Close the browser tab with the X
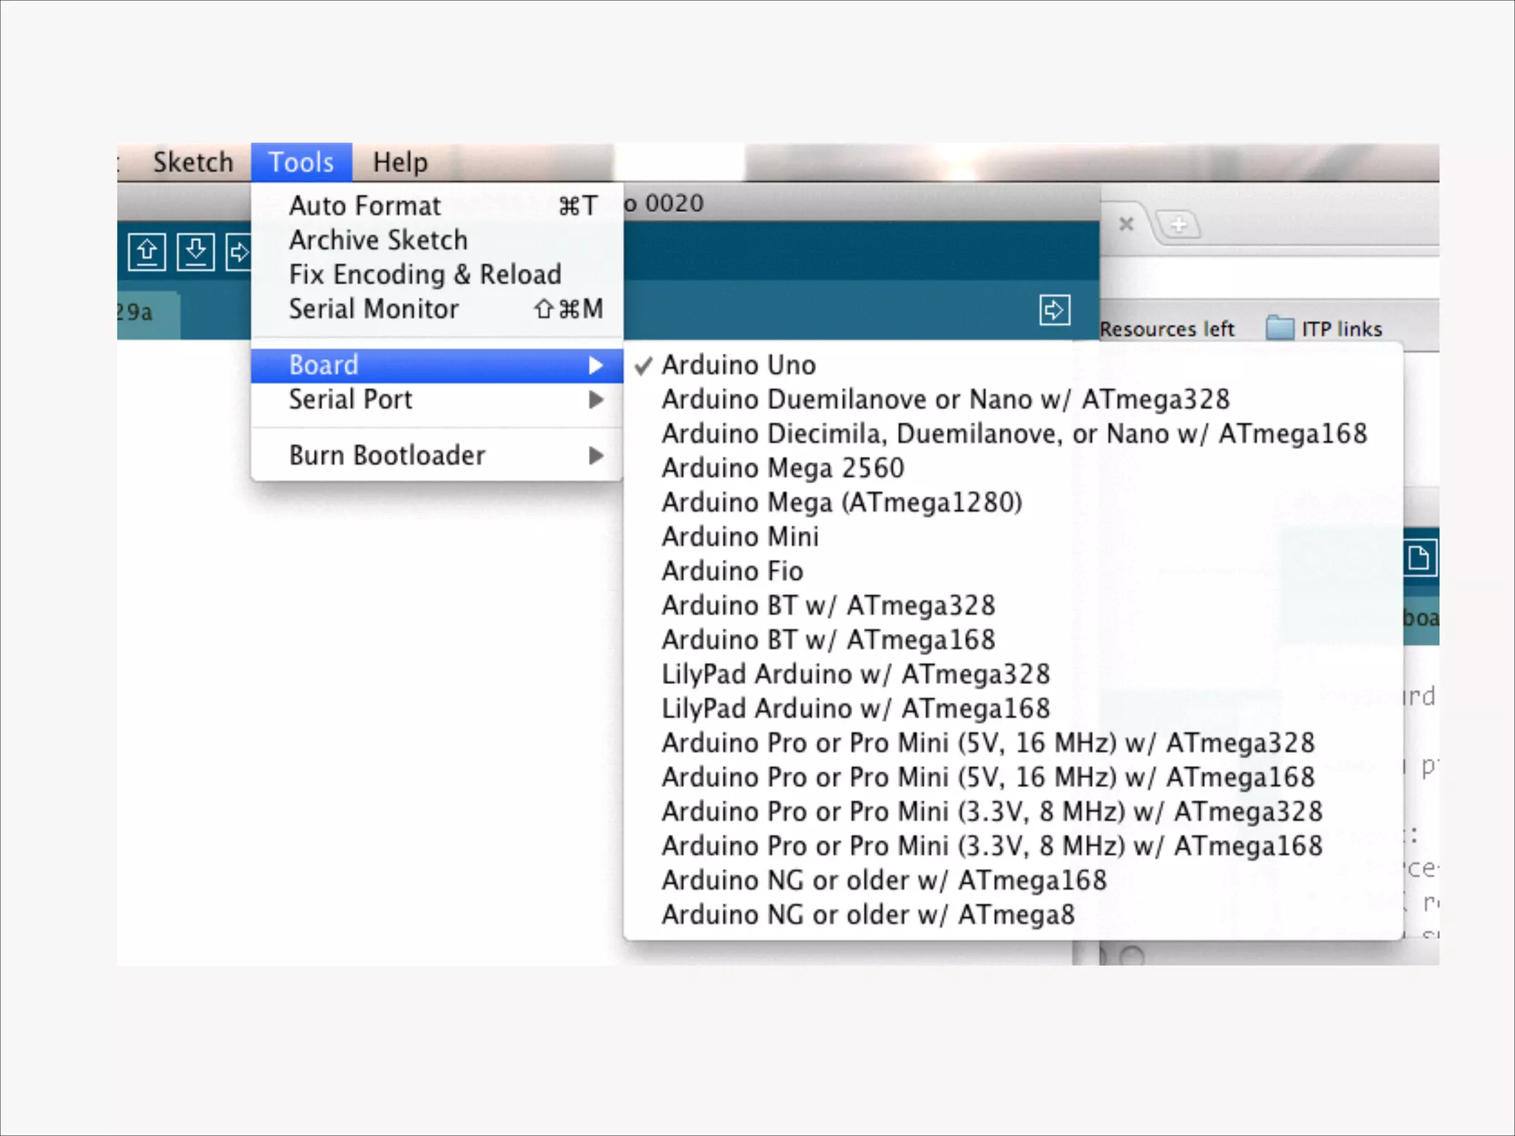The width and height of the screenshot is (1515, 1136). coord(1126,224)
